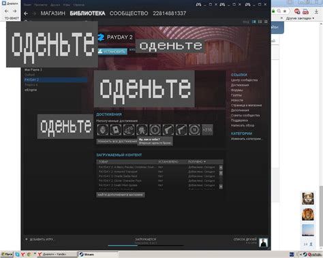This screenshot has height=258, width=323.
Task: Click the scales achievement icon
Action: coord(129,130)
